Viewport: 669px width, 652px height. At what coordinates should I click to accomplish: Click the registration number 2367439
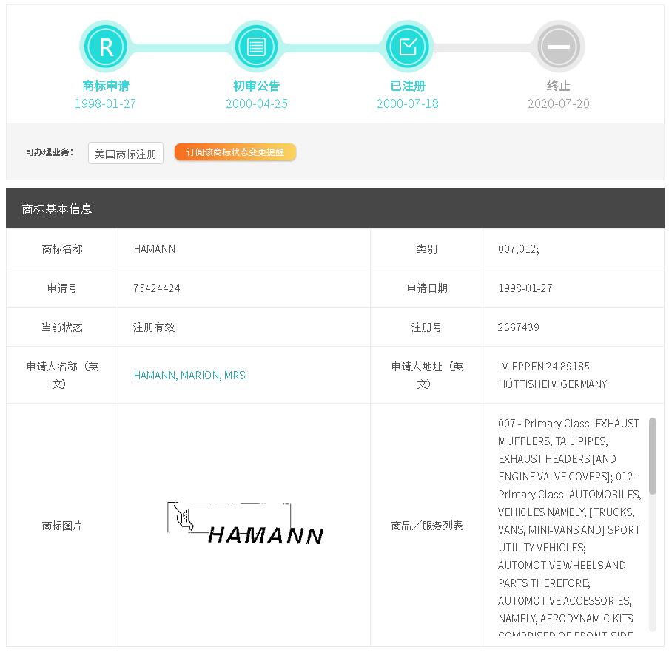pyautogui.click(x=518, y=327)
